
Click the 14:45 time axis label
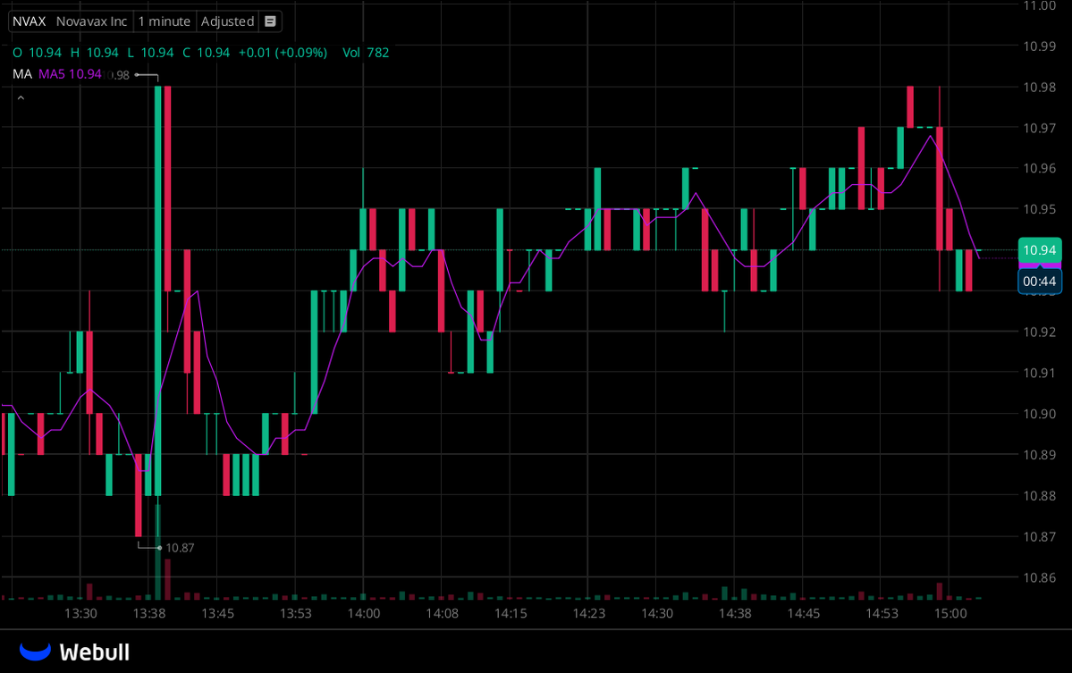click(x=803, y=613)
